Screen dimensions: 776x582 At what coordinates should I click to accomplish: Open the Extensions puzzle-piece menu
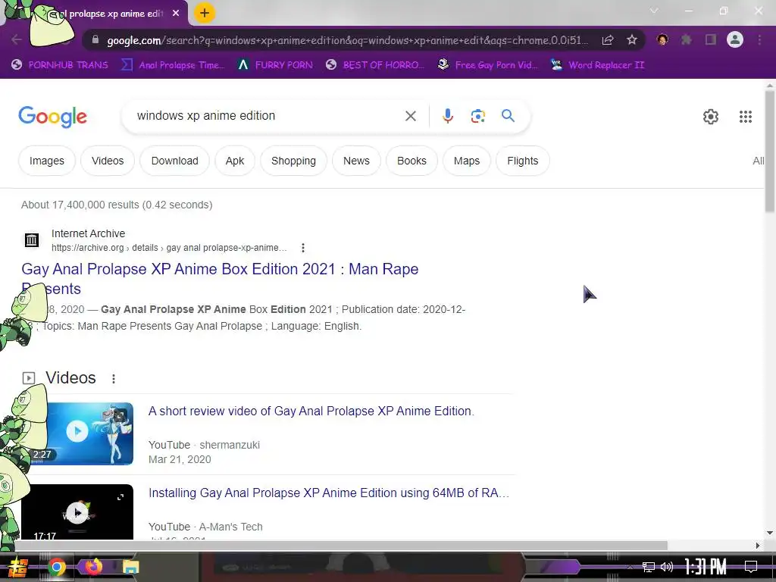tap(687, 39)
